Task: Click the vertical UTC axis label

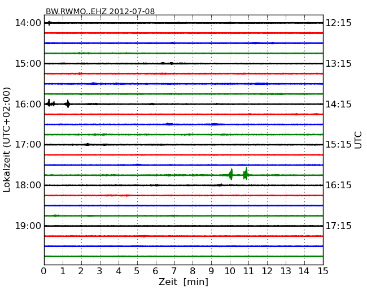Action: (x=358, y=140)
